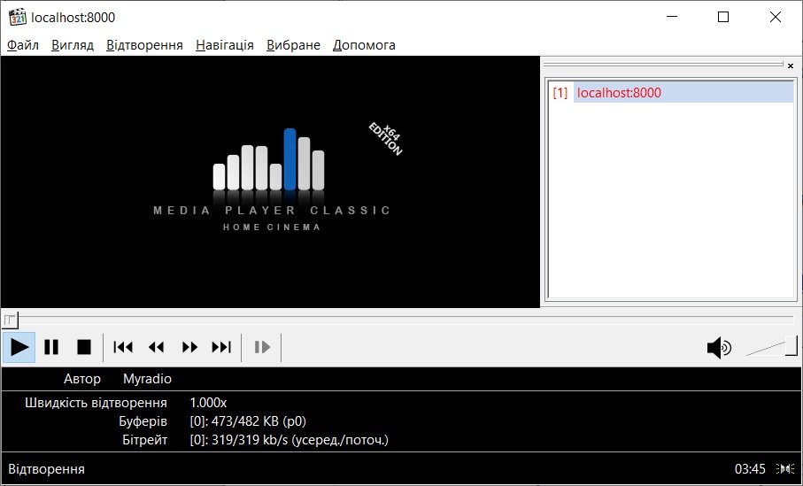This screenshot has height=486, width=803.
Task: Skip to next track icon
Action: click(221, 347)
